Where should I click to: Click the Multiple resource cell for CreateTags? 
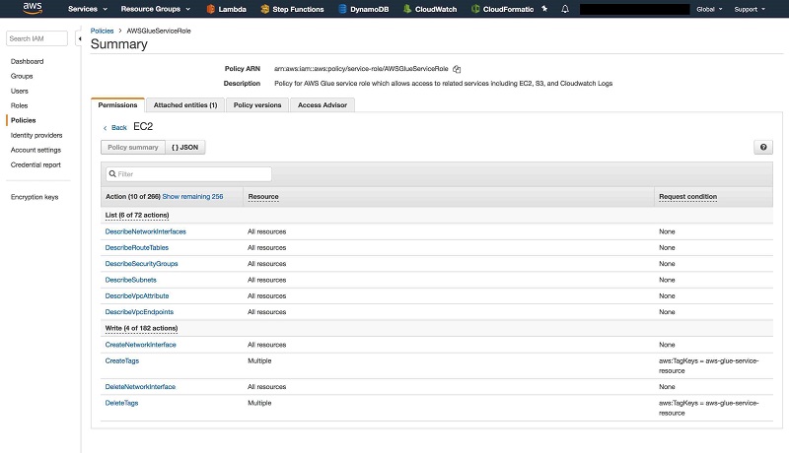(x=259, y=360)
